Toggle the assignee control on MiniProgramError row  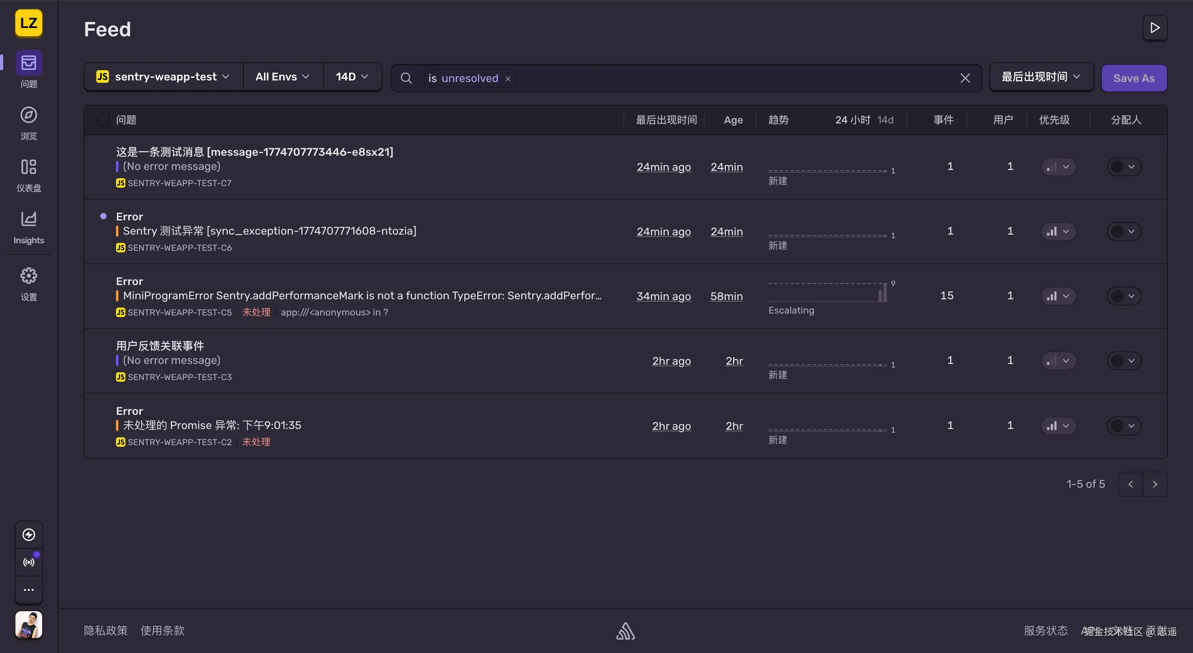click(x=1124, y=296)
